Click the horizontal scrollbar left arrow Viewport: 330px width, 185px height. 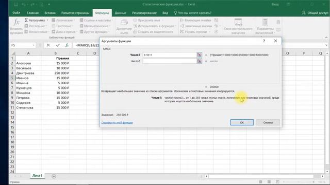pos(206,176)
